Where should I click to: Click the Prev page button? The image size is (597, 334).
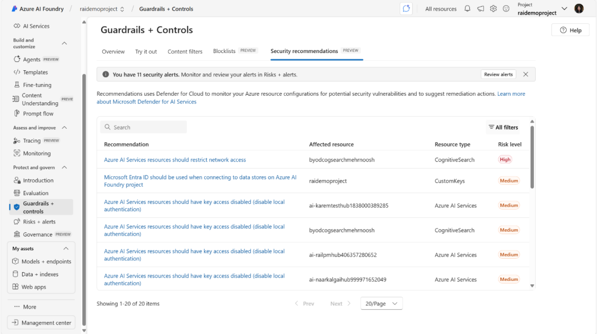coord(305,304)
